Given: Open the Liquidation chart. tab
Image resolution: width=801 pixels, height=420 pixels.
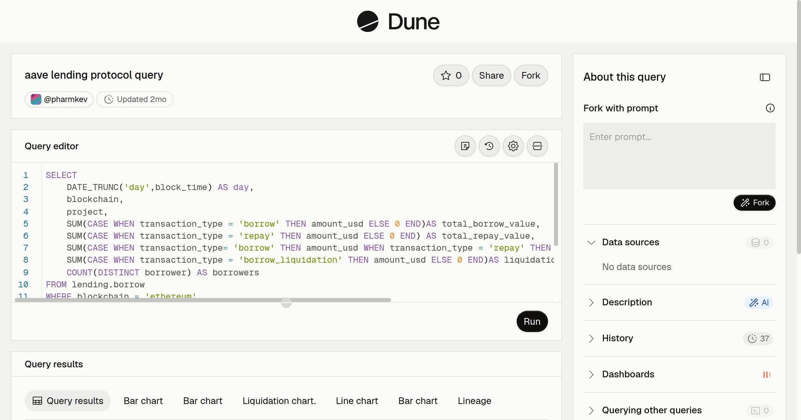Looking at the screenshot, I should tap(279, 401).
